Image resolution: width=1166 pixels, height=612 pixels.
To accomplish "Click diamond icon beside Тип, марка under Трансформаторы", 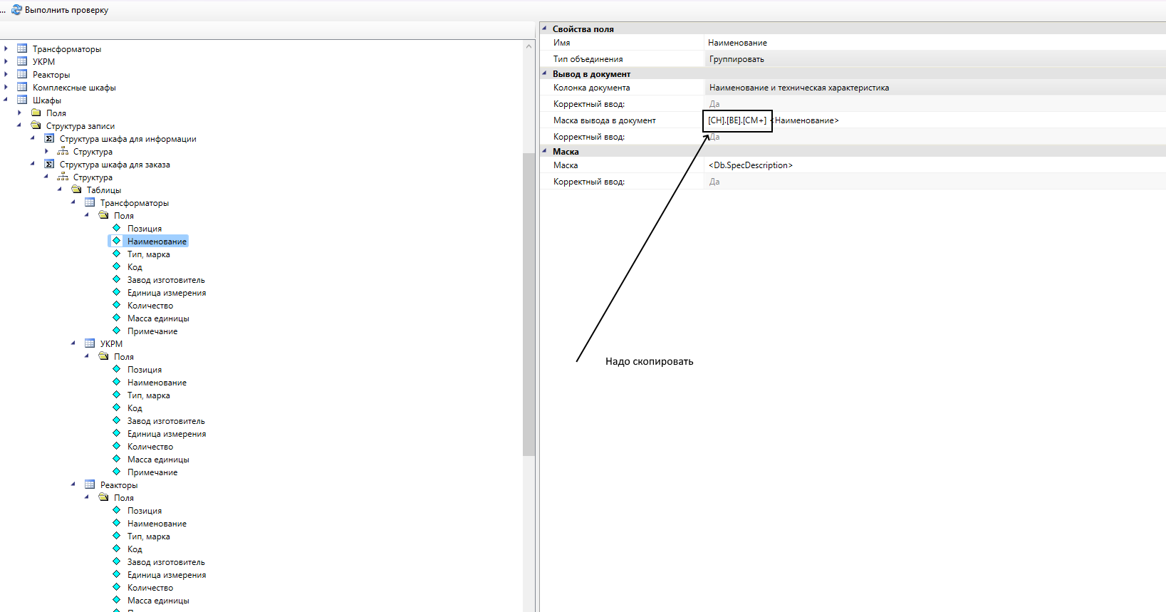I will pos(117,254).
